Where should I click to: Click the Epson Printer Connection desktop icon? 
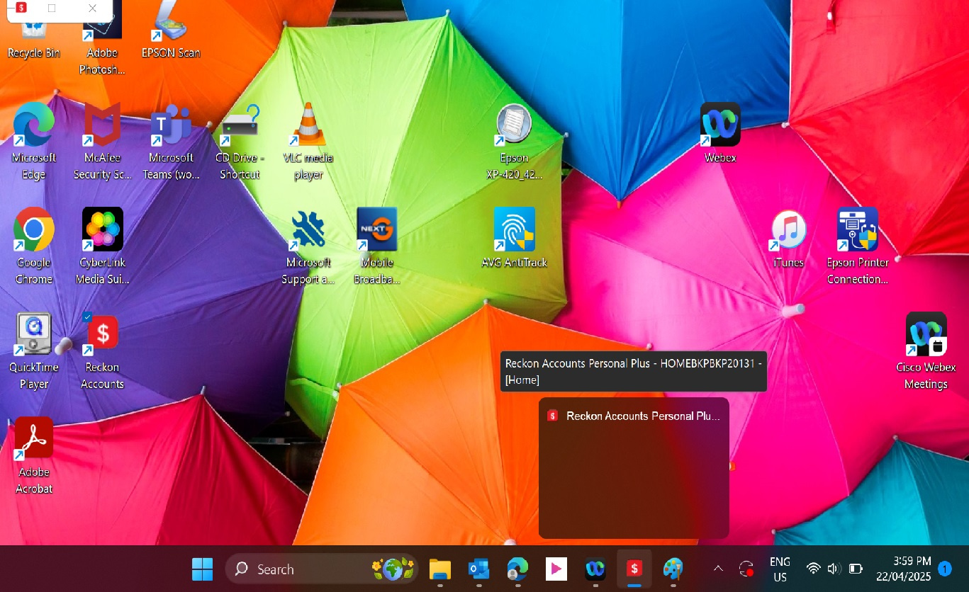coord(858,246)
